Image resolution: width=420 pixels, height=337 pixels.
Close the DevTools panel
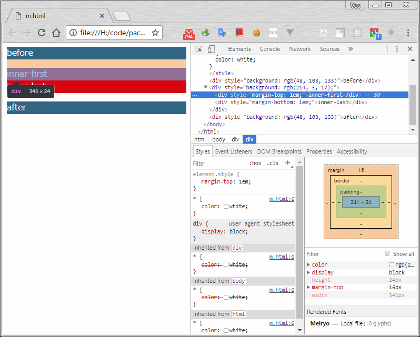[410, 49]
